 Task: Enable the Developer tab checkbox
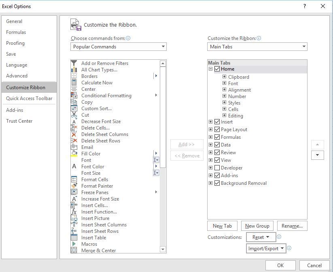coord(217,168)
